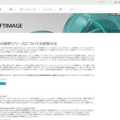
Task: Open the 製品 navigation menu
Action: click(11, 9)
